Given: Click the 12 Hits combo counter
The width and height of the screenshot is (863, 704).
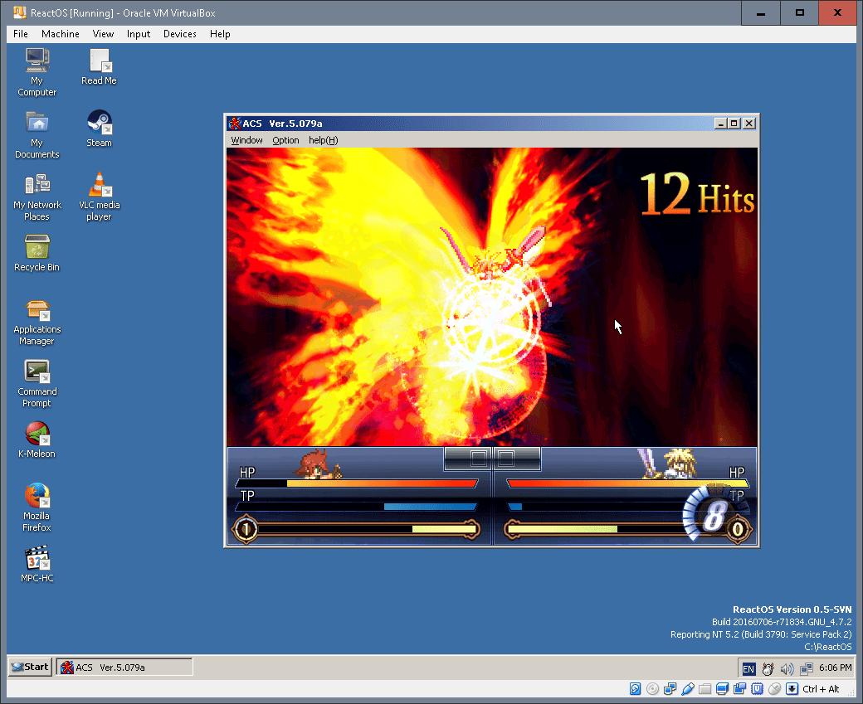Looking at the screenshot, I should point(697,194).
